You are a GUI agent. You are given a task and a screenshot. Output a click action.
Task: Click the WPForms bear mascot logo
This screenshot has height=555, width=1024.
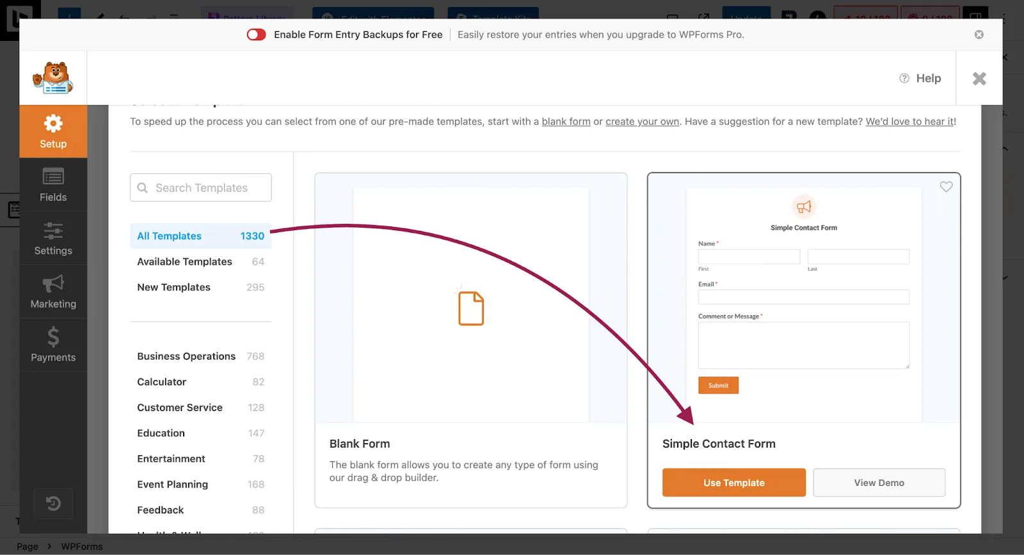(x=53, y=78)
